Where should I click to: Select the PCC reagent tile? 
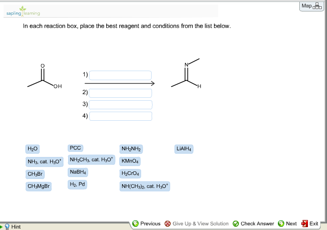[75, 148]
